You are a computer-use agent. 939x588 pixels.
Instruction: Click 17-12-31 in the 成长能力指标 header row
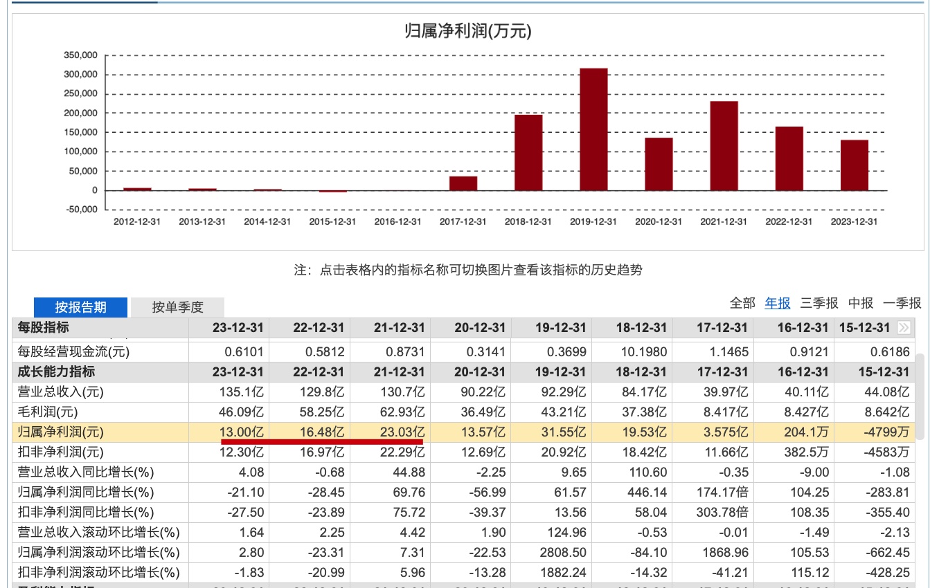point(721,372)
